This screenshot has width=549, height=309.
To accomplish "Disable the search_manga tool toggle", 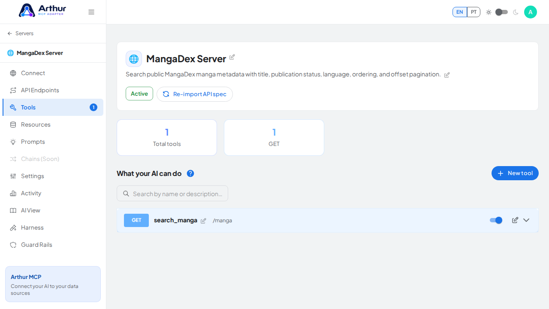I will (x=496, y=220).
